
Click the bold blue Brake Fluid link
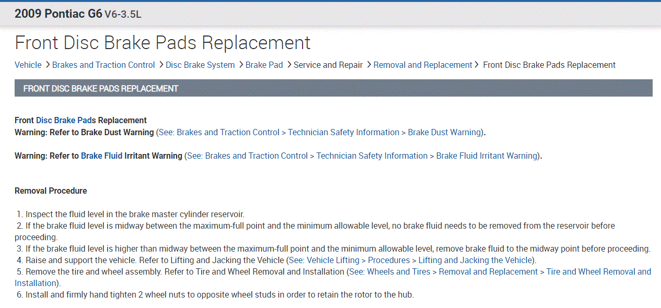pyautogui.click(x=101, y=156)
